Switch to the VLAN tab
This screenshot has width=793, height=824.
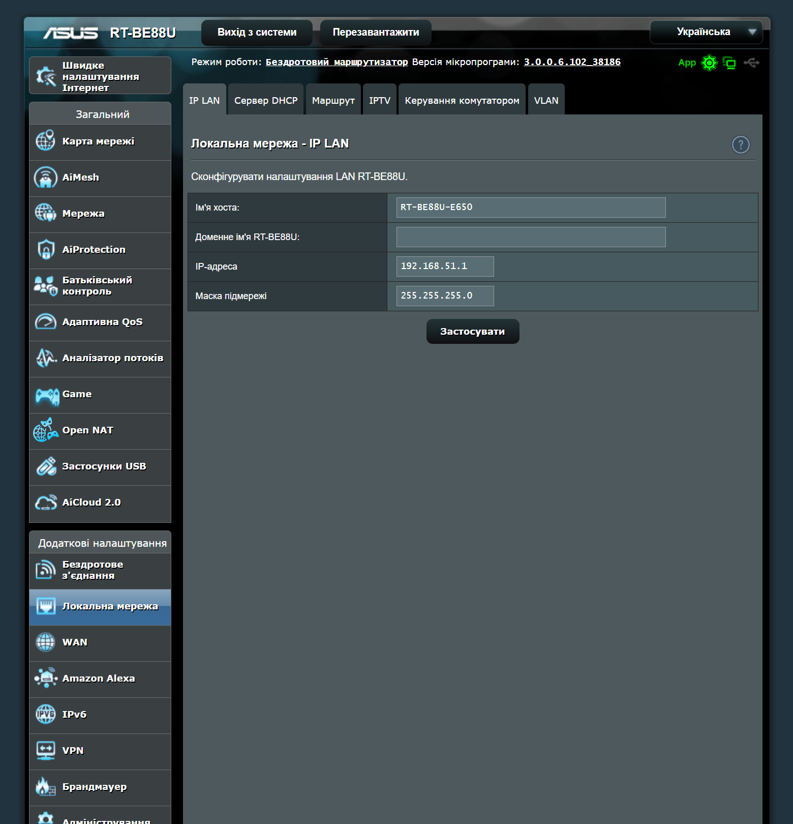point(546,100)
